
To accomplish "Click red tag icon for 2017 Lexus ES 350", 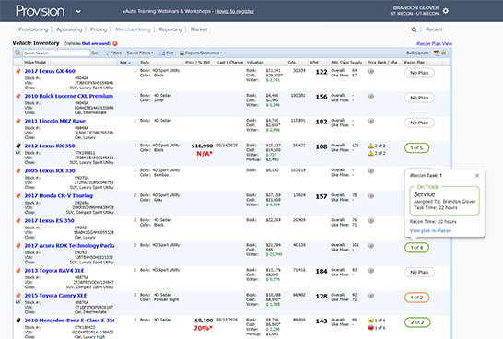I will pyautogui.click(x=18, y=220).
